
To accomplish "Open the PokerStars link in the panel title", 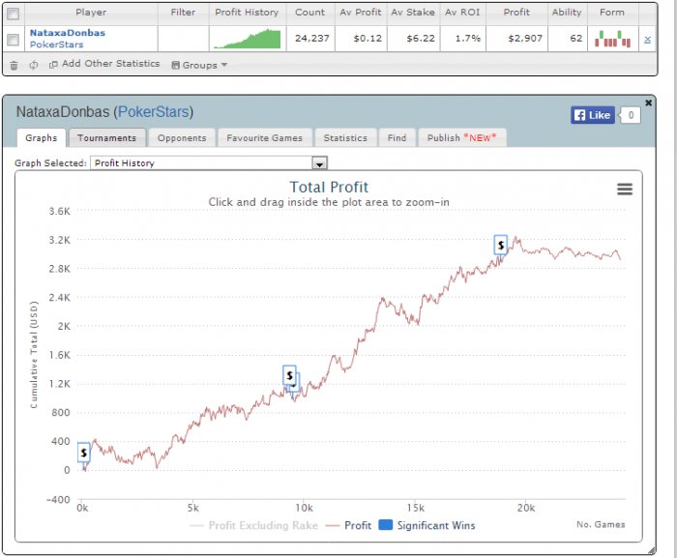I will click(x=154, y=112).
